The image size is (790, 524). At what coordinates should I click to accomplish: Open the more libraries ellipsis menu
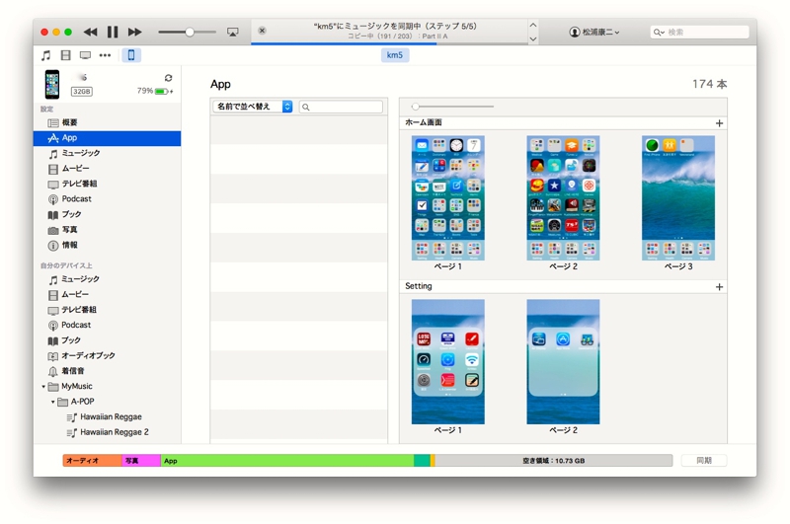pyautogui.click(x=105, y=55)
